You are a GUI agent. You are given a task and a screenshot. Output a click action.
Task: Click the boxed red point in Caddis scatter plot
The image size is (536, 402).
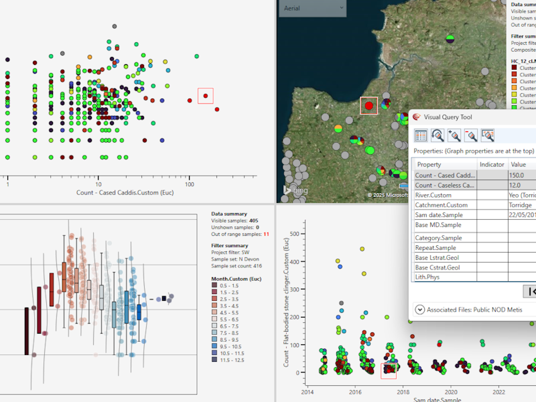[x=206, y=96]
